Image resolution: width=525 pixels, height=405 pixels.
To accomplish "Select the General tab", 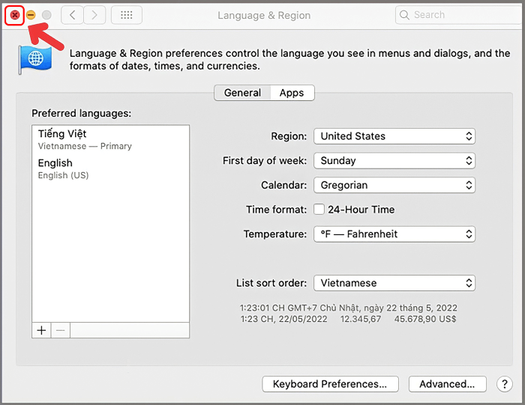I will tap(242, 93).
